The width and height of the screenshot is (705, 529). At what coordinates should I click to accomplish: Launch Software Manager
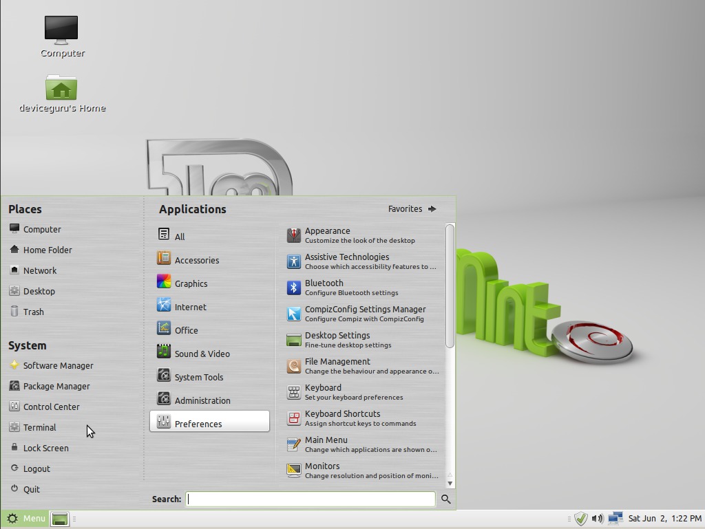[x=52, y=365]
